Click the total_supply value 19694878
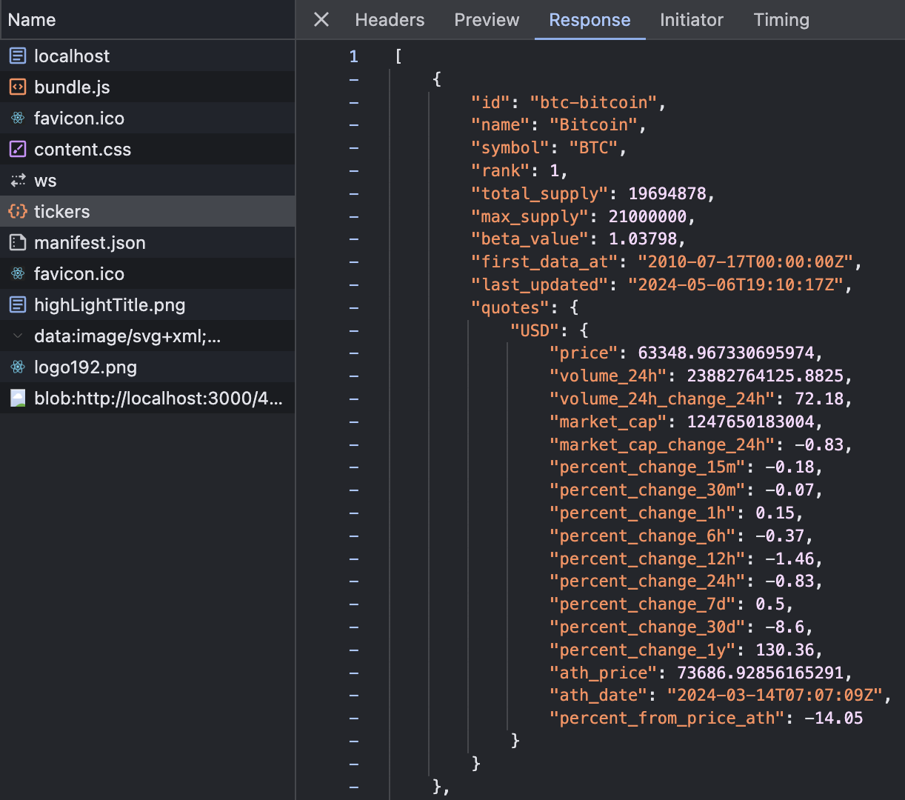Screen dimensions: 905x800 tap(667, 194)
